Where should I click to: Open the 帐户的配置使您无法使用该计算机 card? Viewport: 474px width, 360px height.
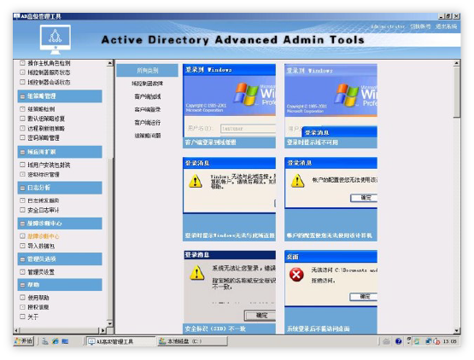point(331,199)
